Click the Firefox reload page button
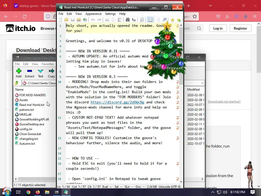The height and width of the screenshot is (196, 261). coord(24,17)
